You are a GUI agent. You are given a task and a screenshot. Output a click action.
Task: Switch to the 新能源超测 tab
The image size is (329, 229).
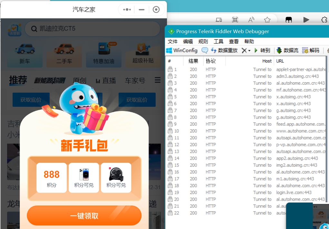tap(50, 80)
